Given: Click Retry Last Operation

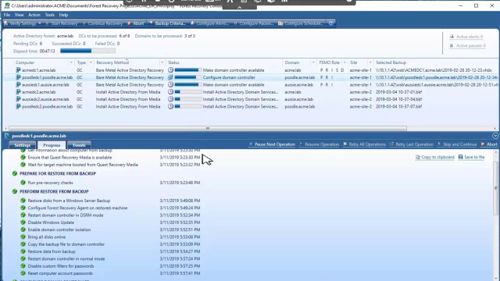Looking at the screenshot, I should click(x=412, y=144).
